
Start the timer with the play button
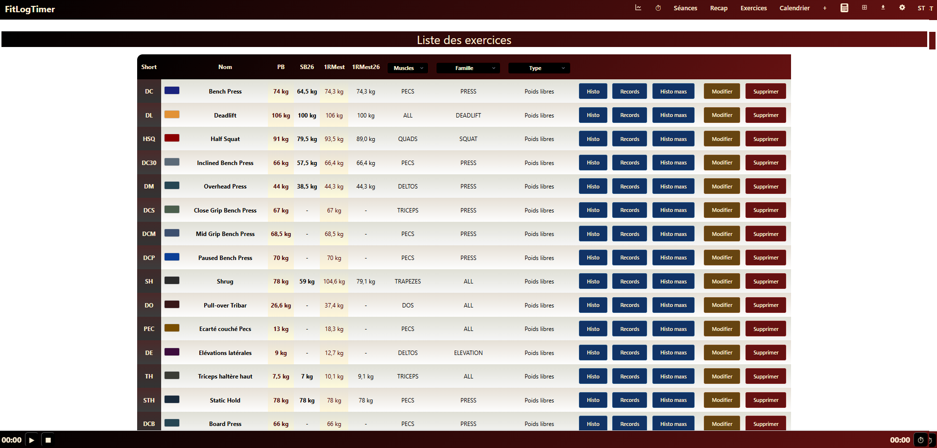[32, 440]
